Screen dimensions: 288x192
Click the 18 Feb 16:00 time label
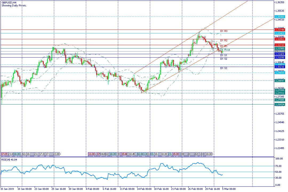161,189
